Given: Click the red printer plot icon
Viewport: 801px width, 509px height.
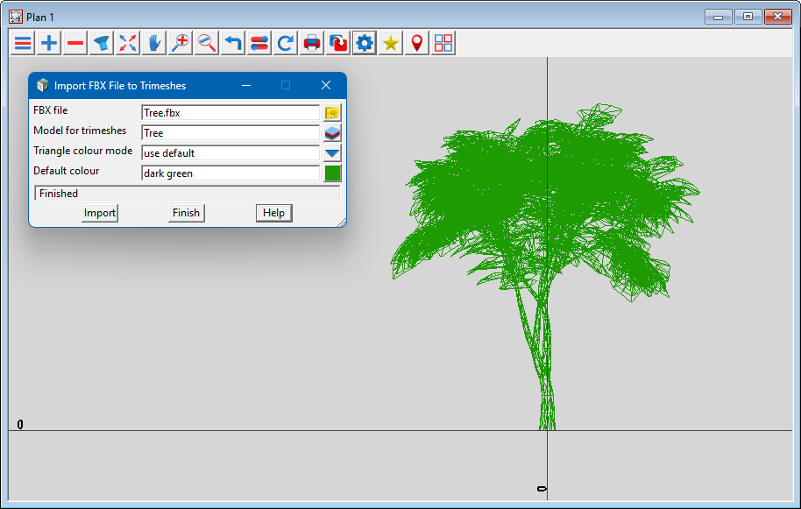Looking at the screenshot, I should tap(312, 43).
